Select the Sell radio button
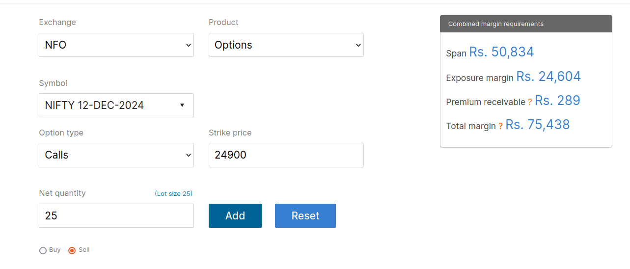 (72, 251)
